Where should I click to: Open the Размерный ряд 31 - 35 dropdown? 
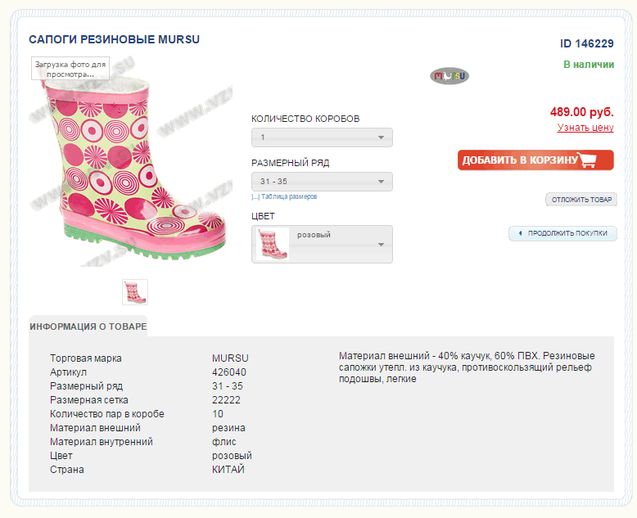[x=322, y=182]
